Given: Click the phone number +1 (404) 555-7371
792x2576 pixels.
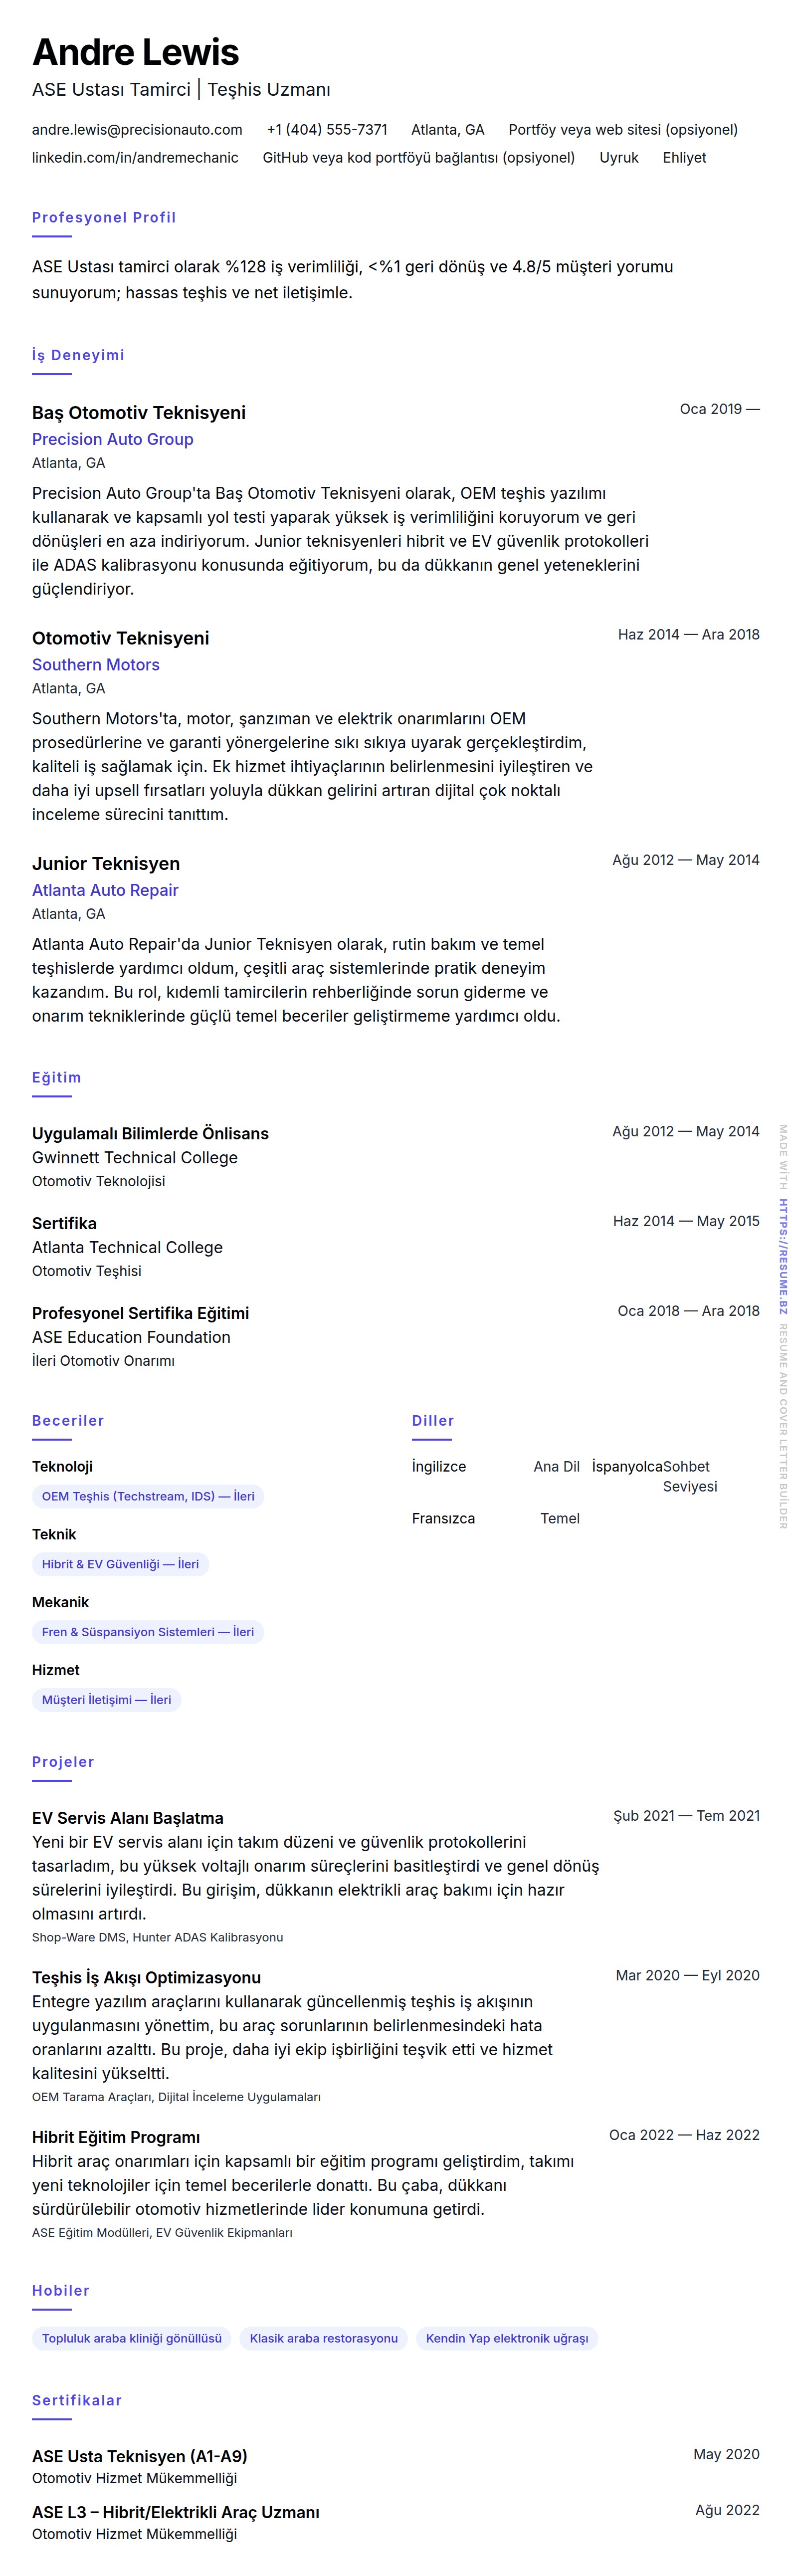Looking at the screenshot, I should 326,130.
